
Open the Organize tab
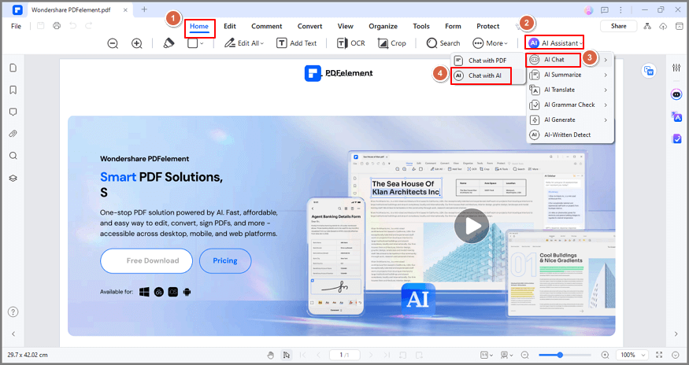tap(383, 27)
